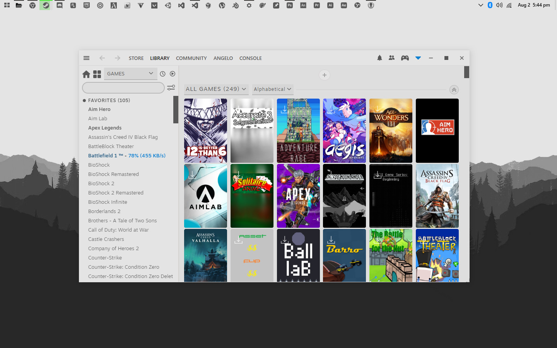The height and width of the screenshot is (348, 557).
Task: Switch to collections grid view icon
Action: pos(97,74)
